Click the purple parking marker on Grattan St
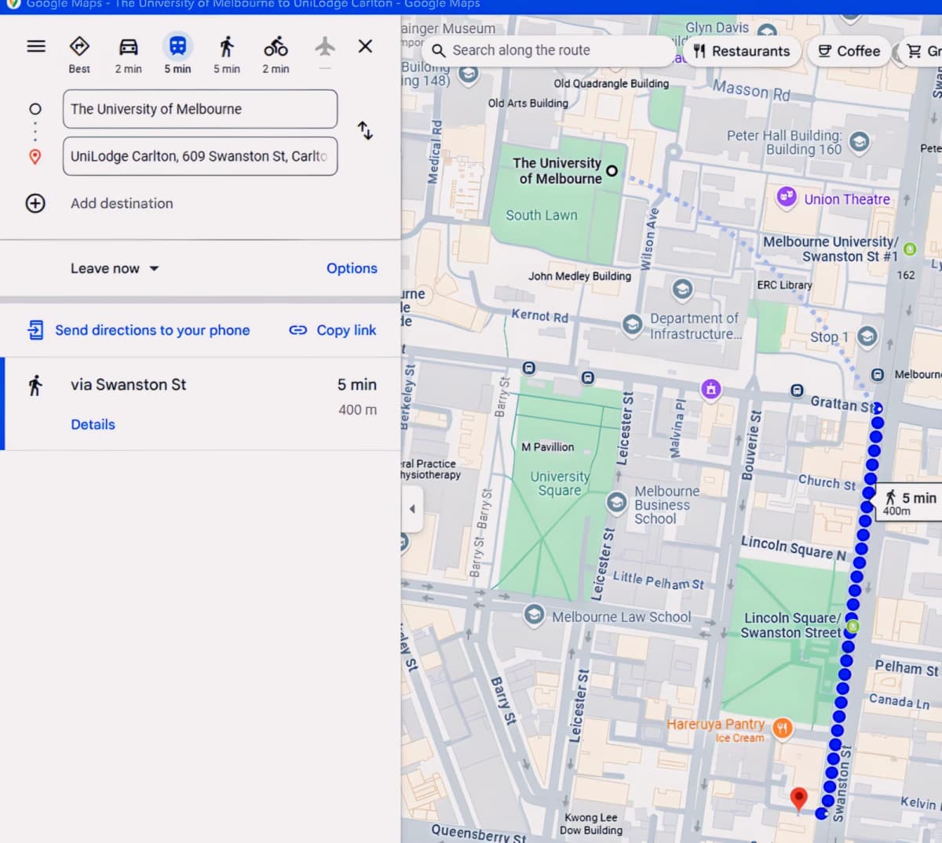The image size is (942, 843). [x=711, y=389]
